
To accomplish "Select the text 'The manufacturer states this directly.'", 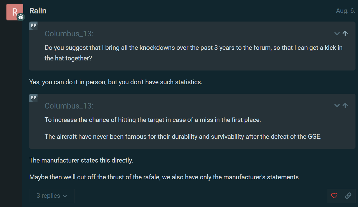I will point(81,161).
